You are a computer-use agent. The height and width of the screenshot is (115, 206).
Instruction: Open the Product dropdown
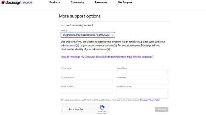[x=88, y=35]
